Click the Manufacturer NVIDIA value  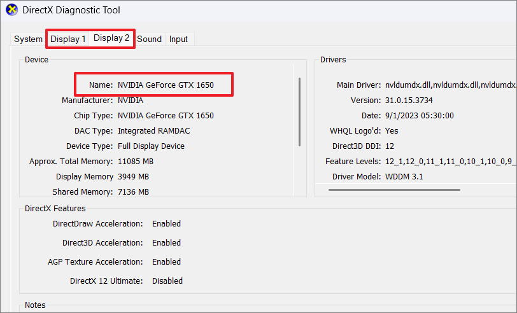[x=131, y=100]
